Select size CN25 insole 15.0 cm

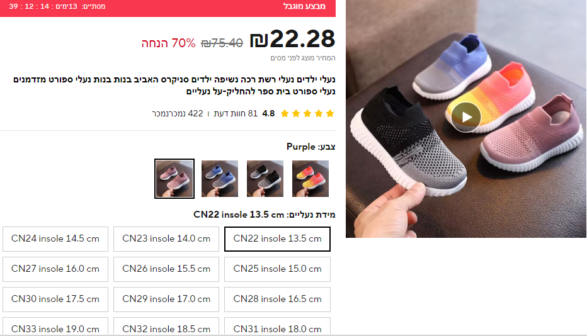[x=277, y=269]
